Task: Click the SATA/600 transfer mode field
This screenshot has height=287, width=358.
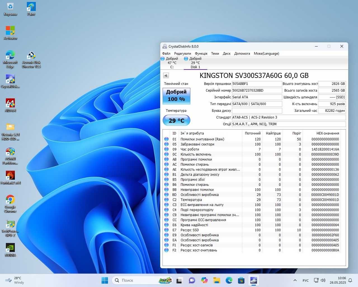Action: click(257, 104)
